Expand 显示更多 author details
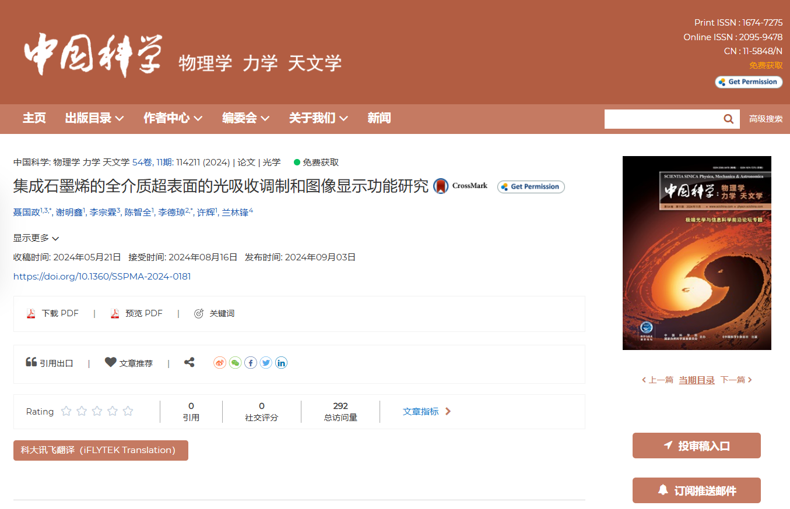 click(x=36, y=238)
